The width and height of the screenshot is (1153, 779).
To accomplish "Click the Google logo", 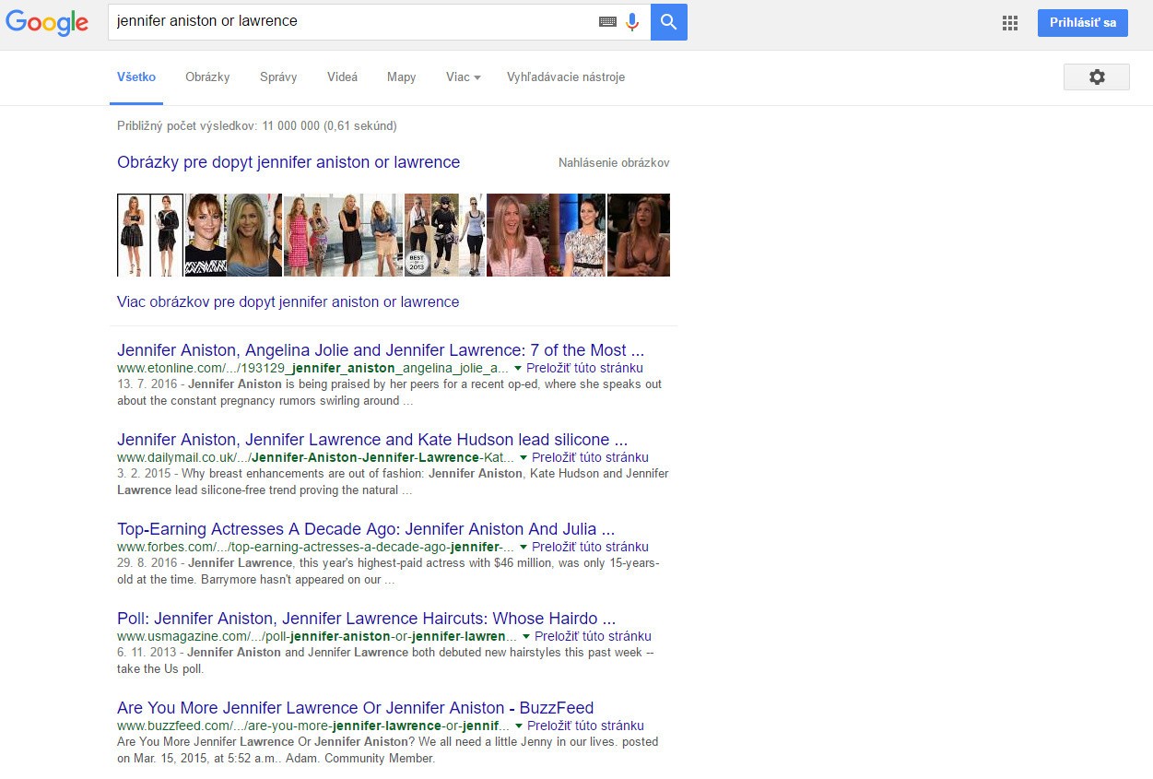I will pyautogui.click(x=47, y=23).
